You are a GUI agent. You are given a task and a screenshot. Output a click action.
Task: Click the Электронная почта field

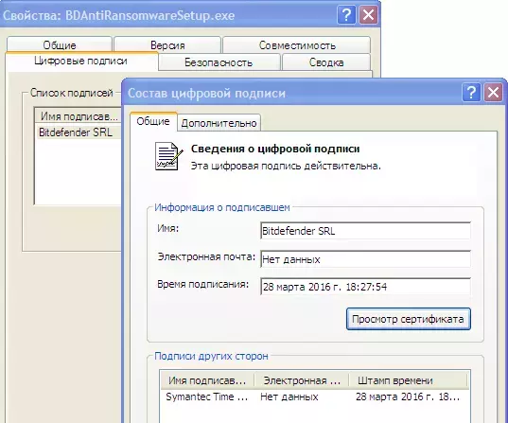[365, 259]
